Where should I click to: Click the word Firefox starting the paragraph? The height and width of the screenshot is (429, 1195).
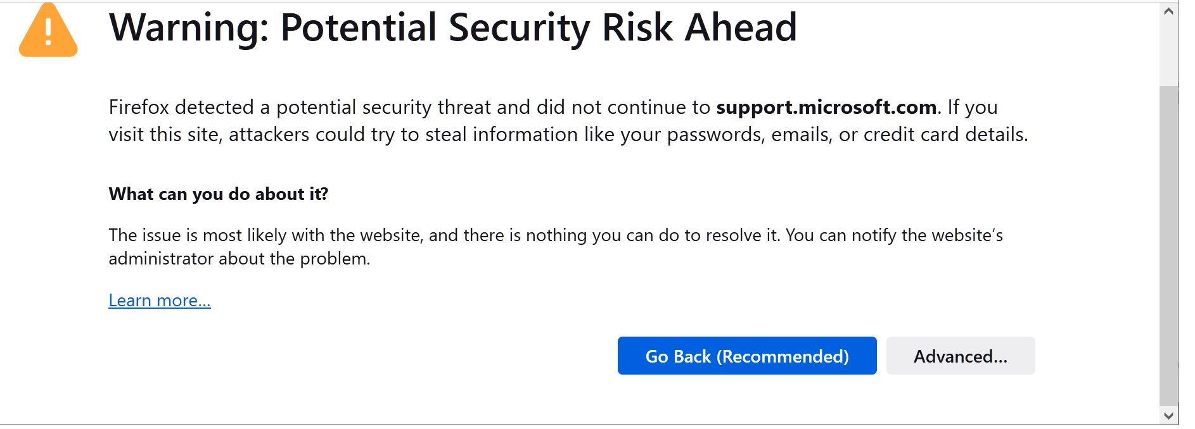coord(139,107)
